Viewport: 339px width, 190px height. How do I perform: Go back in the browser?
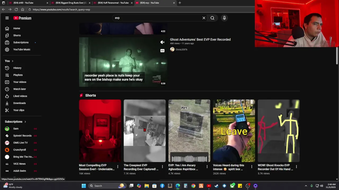pos(3,9)
